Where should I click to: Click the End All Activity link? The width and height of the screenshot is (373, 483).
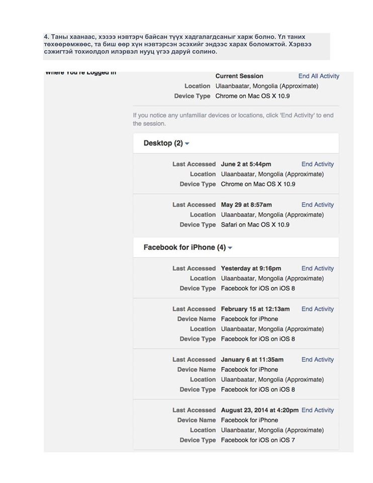[x=319, y=76]
